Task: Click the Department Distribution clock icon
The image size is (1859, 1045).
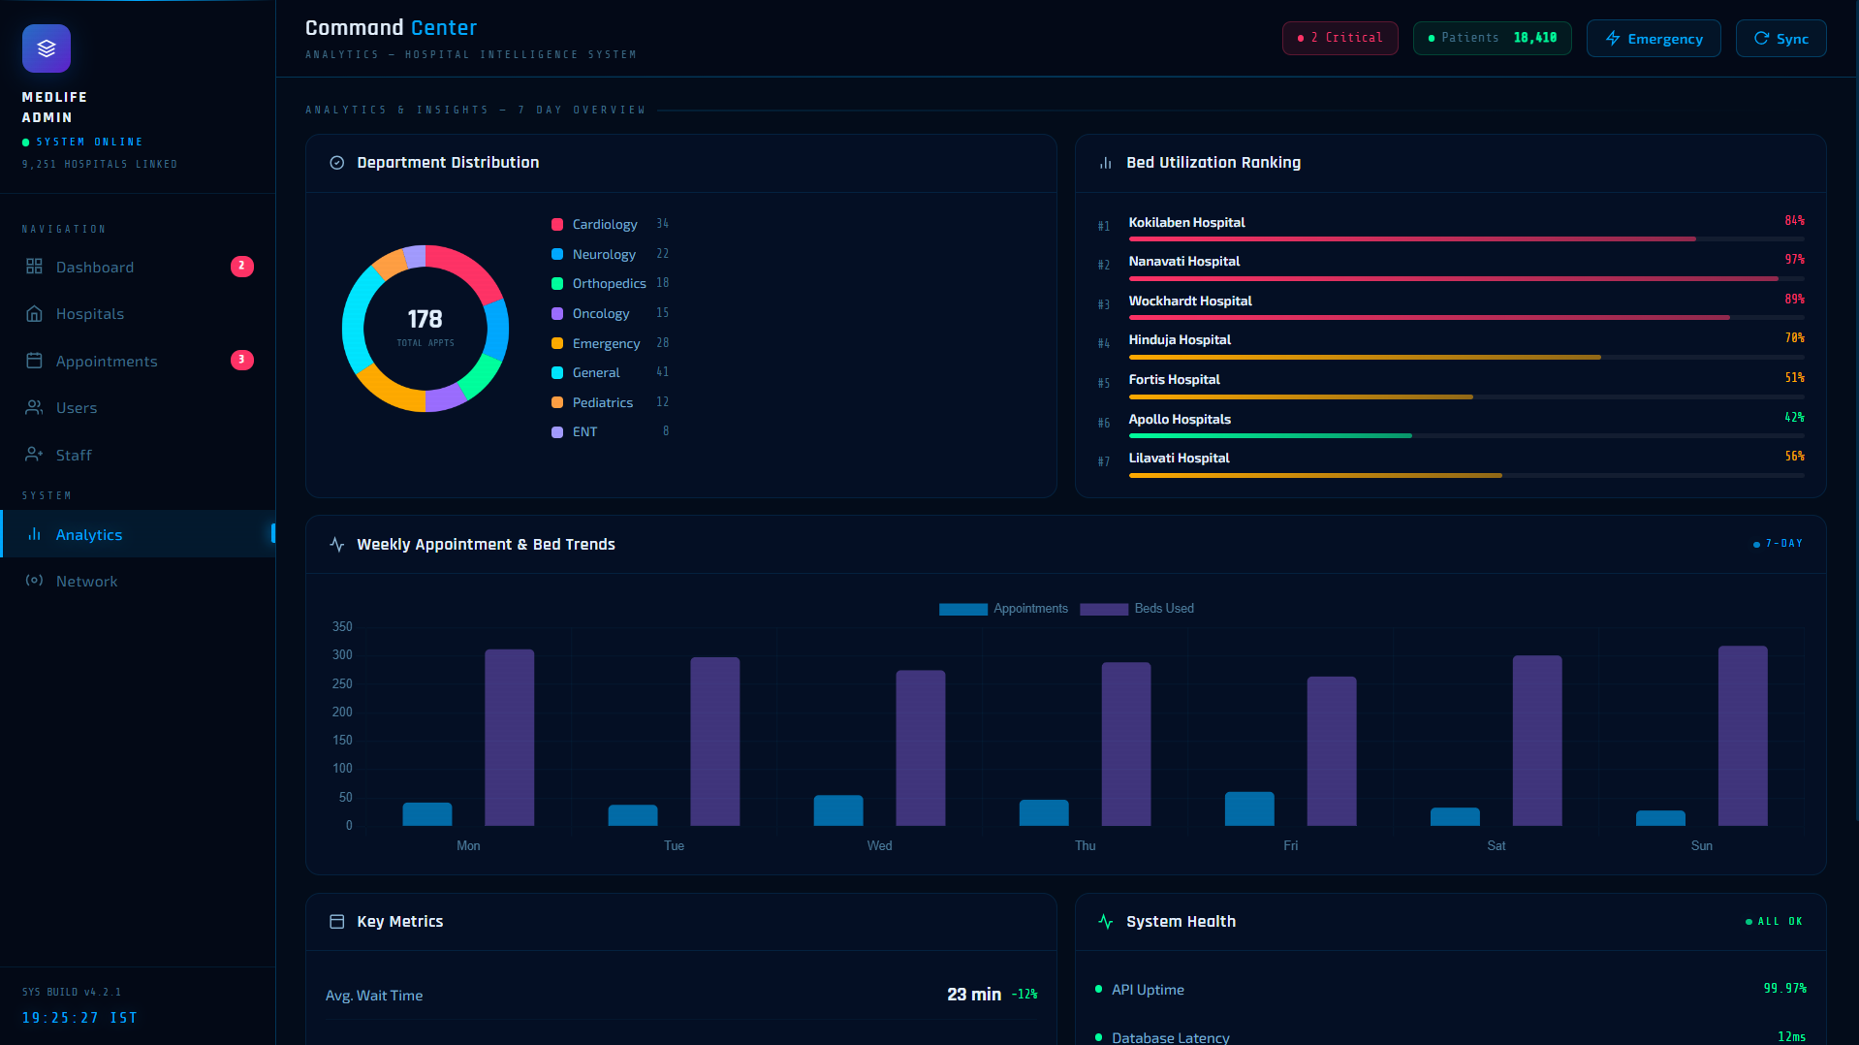Action: [337, 163]
